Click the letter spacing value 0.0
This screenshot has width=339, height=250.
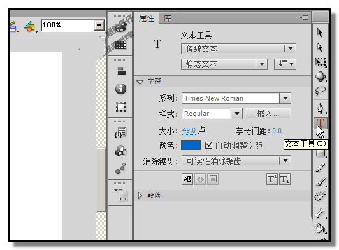[277, 131]
